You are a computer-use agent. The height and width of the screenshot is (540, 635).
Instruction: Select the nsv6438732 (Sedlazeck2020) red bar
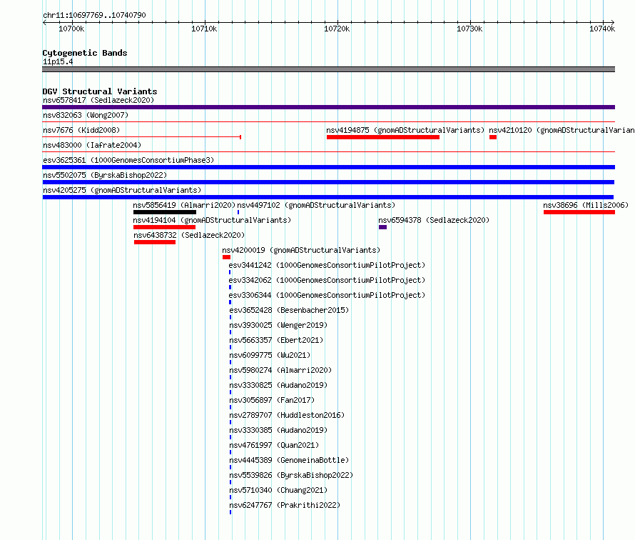(155, 242)
